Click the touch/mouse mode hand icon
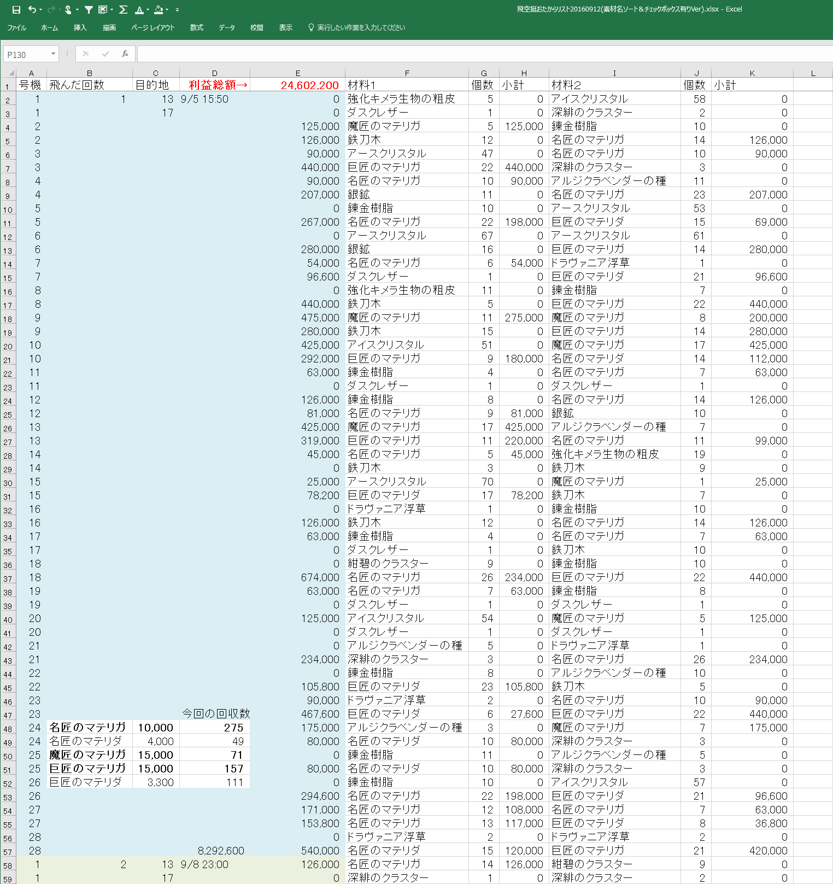Image resolution: width=833 pixels, height=884 pixels. click(x=68, y=10)
